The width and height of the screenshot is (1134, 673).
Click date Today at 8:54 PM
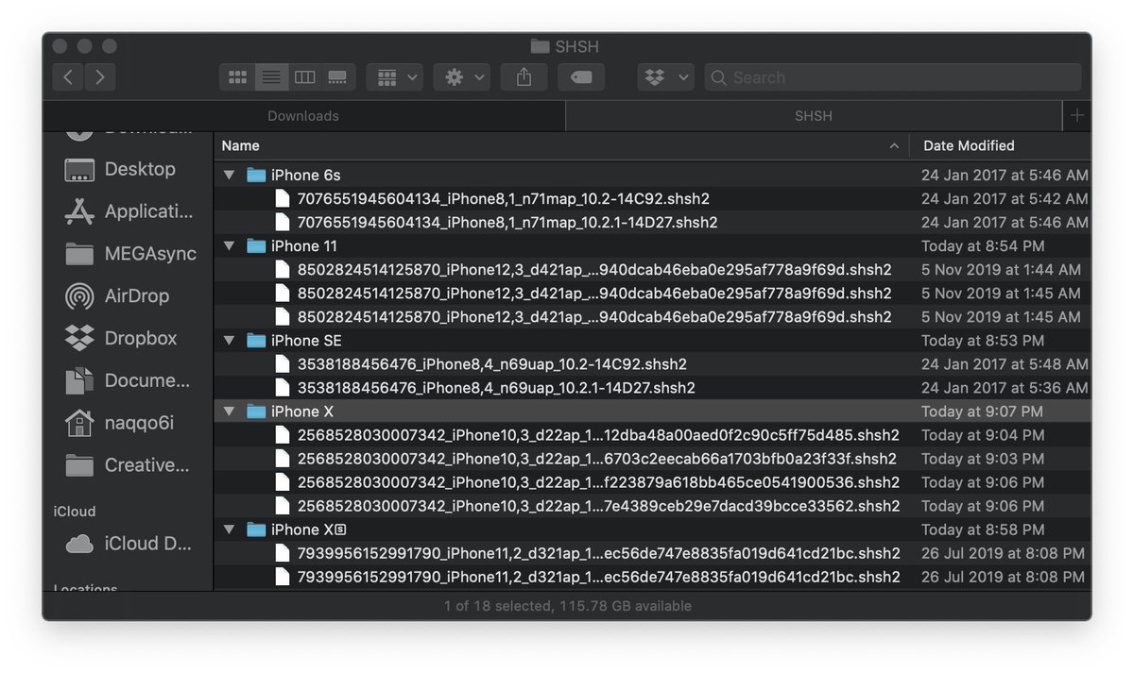(983, 246)
